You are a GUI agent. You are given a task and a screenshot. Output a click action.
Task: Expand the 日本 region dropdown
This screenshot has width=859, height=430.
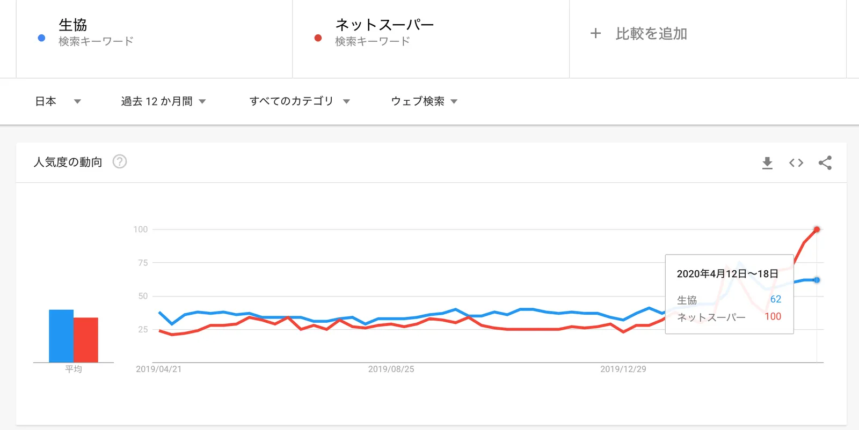pos(57,101)
